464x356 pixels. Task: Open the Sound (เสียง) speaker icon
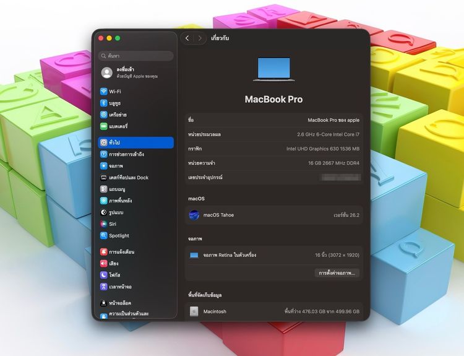coord(104,264)
